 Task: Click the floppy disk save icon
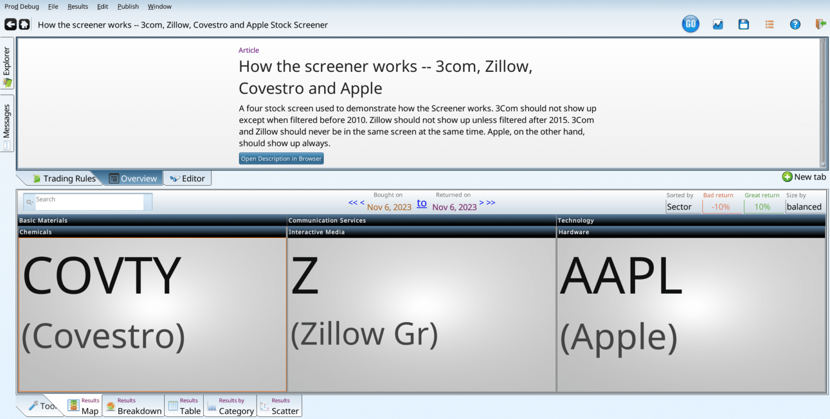click(744, 24)
